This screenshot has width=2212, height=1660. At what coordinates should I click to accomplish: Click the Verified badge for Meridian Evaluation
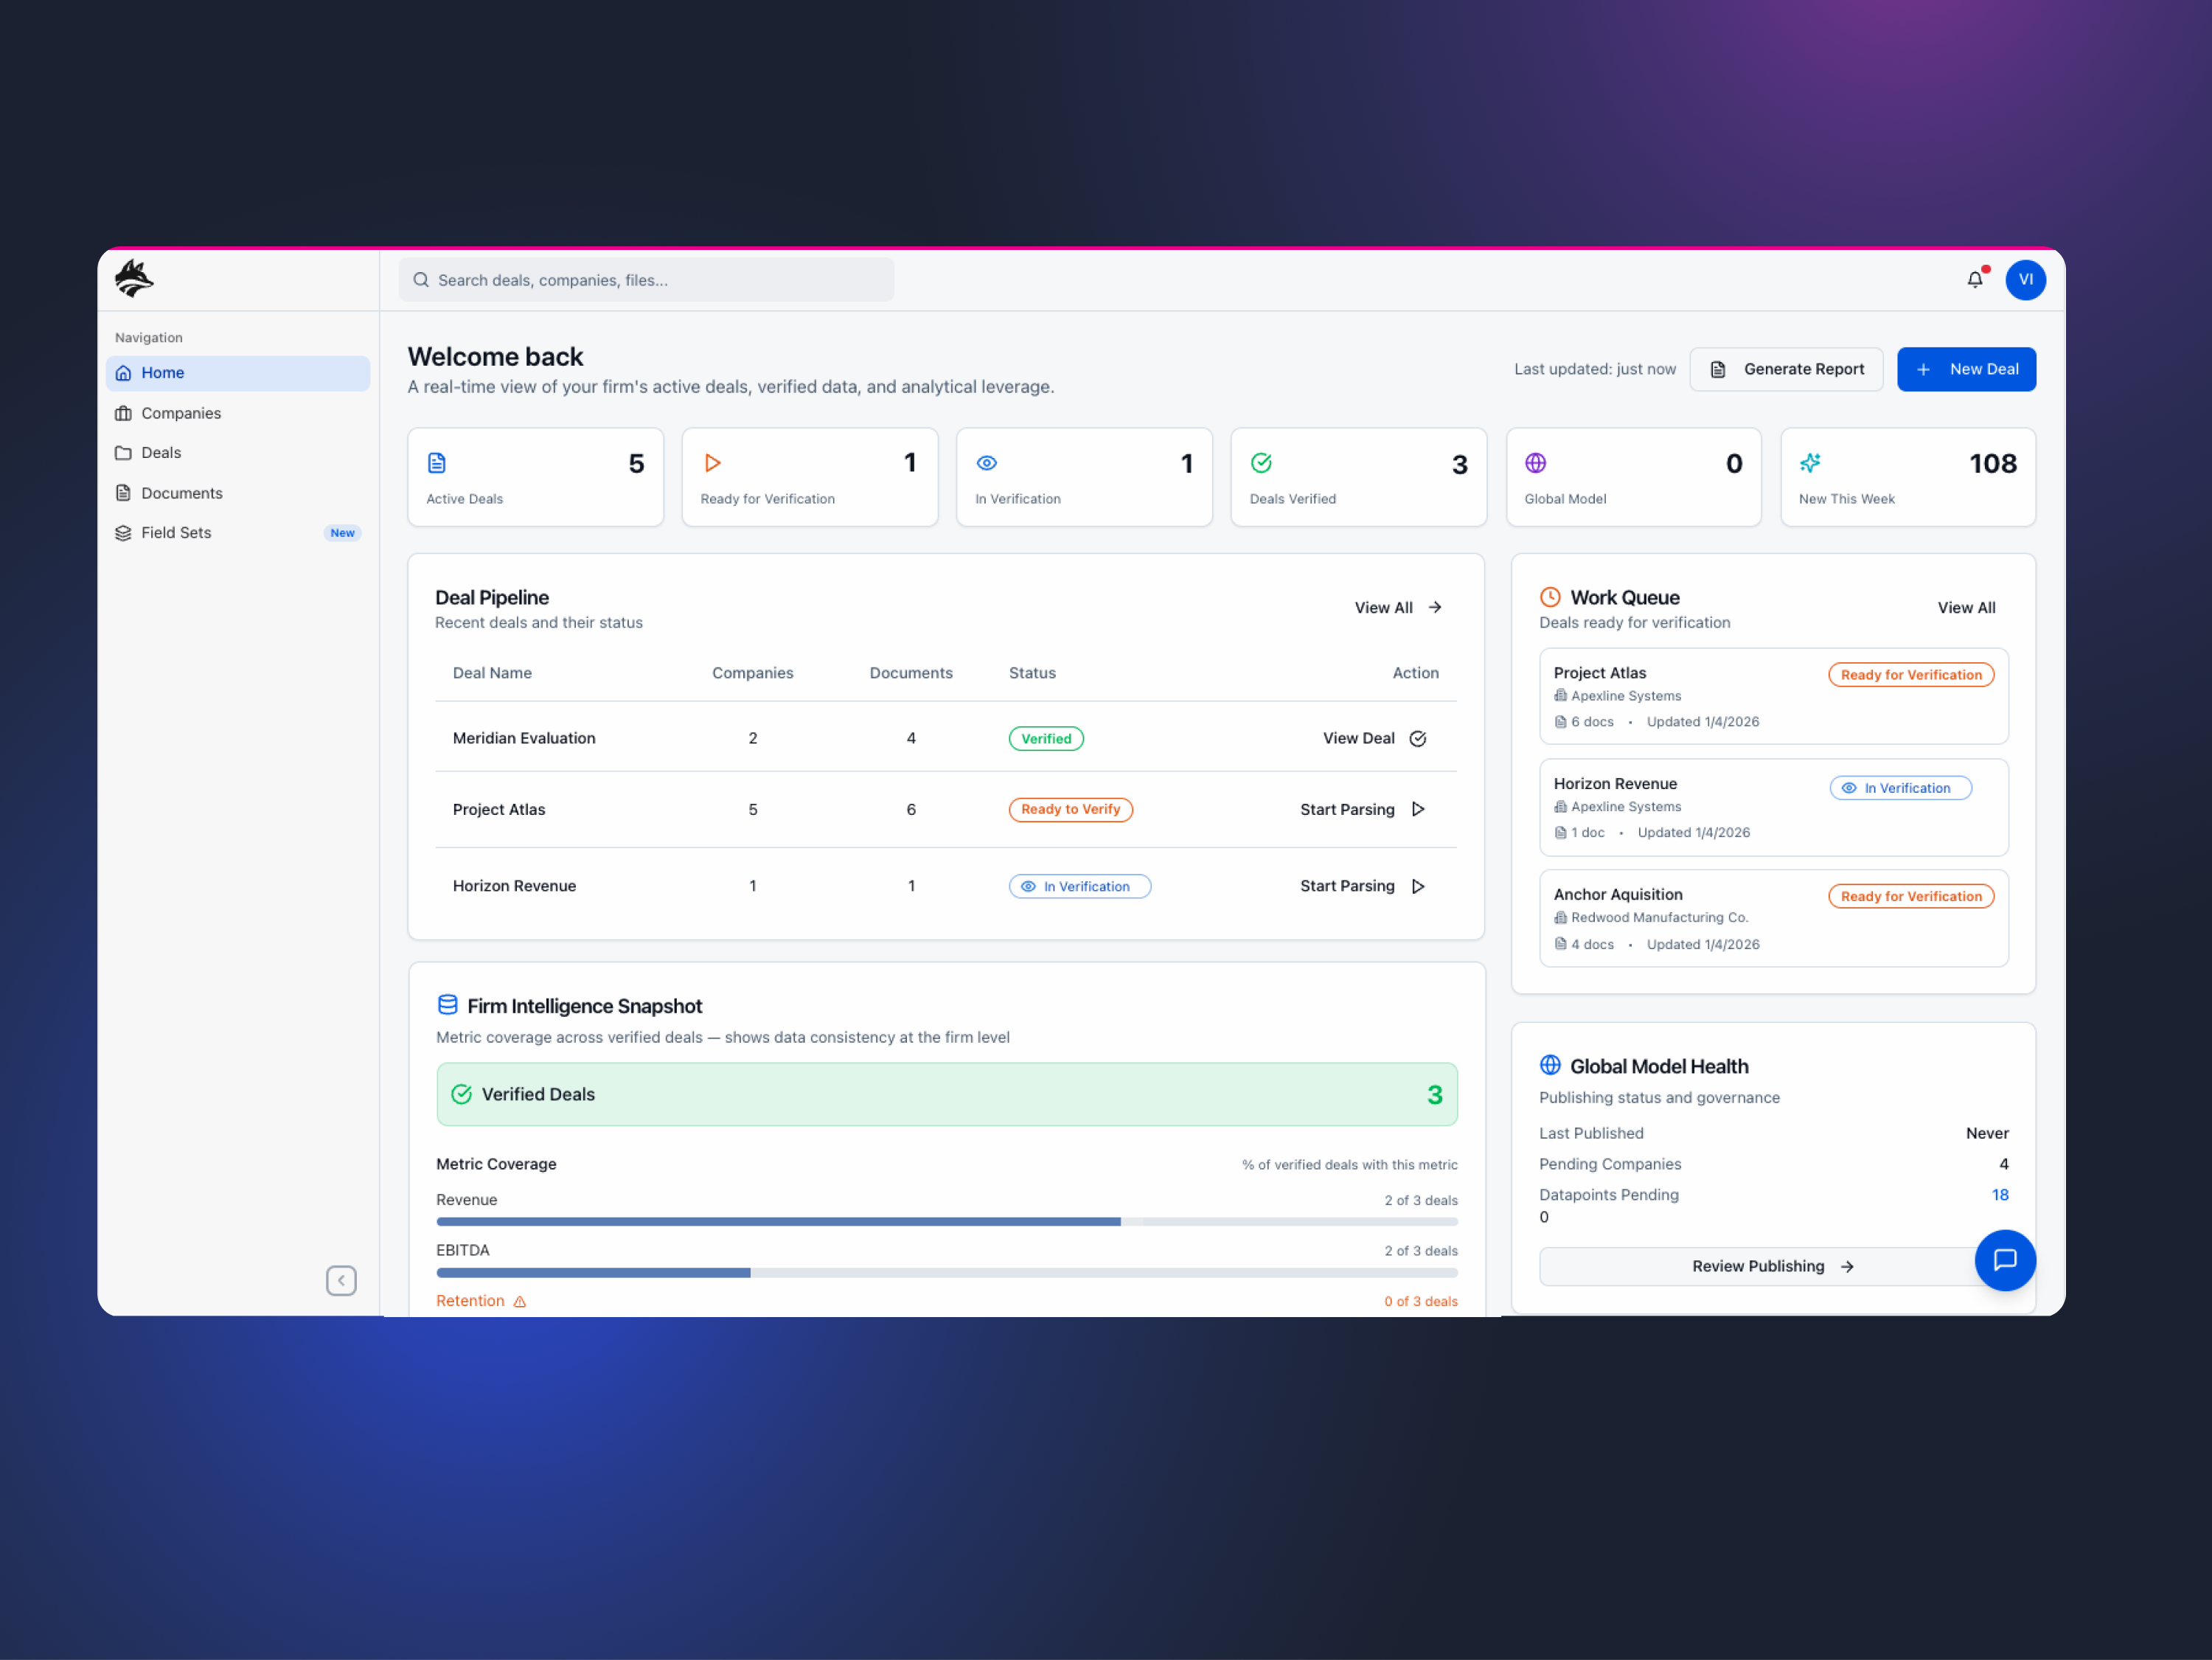coord(1046,739)
